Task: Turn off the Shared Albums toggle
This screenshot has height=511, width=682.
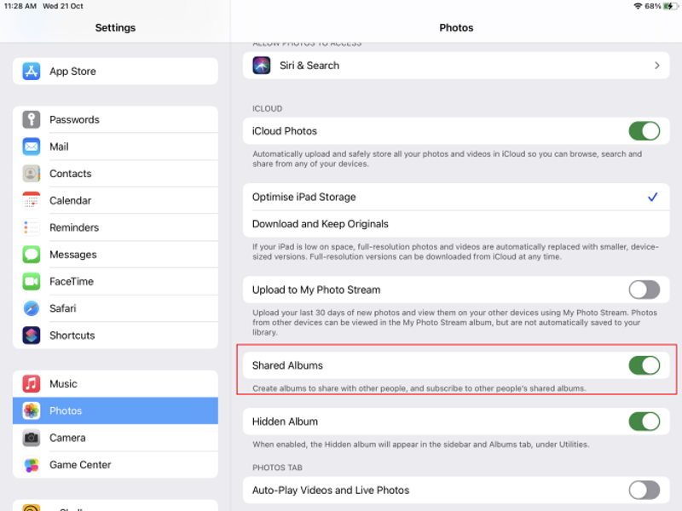Action: coord(644,365)
